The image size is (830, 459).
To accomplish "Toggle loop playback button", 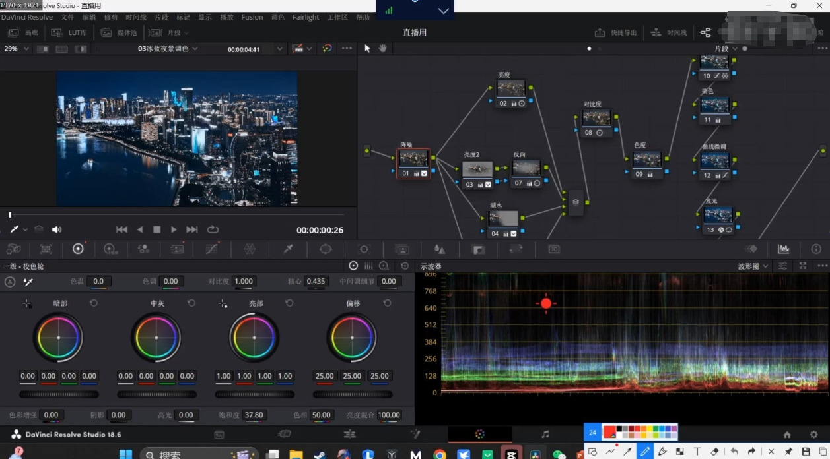I will 213,229.
